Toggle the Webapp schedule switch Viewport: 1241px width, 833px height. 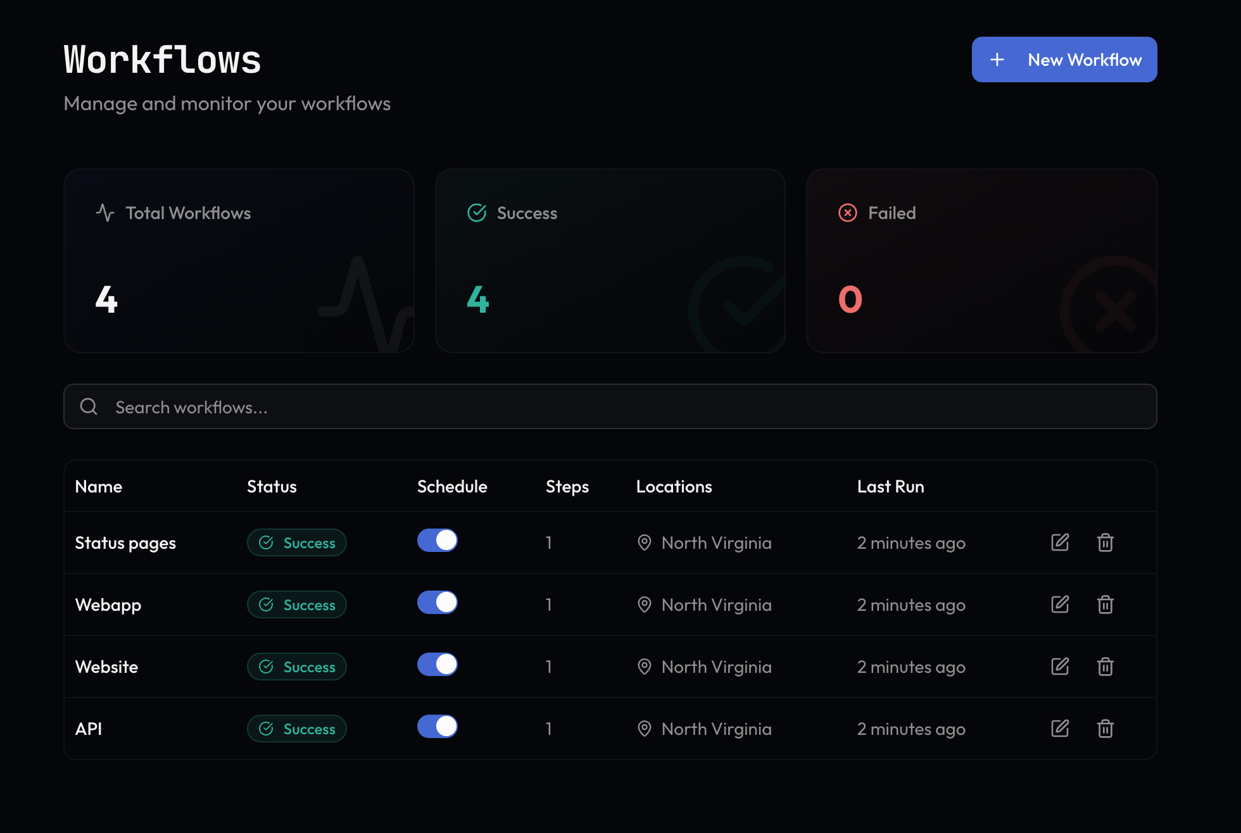[437, 602]
